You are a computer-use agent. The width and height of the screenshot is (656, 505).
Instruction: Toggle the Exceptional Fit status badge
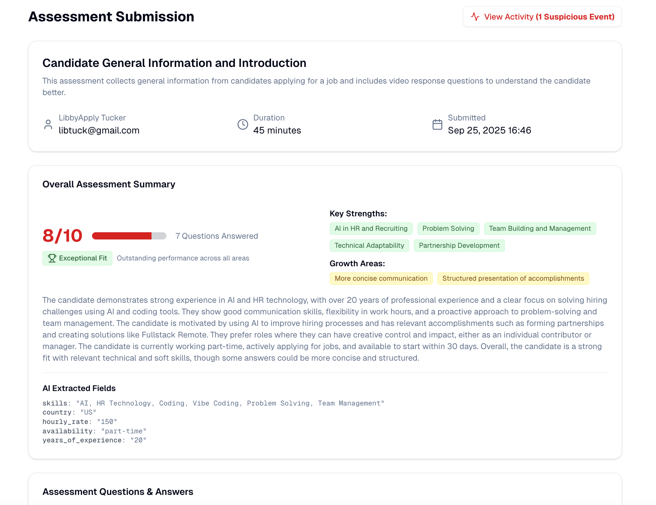point(77,258)
